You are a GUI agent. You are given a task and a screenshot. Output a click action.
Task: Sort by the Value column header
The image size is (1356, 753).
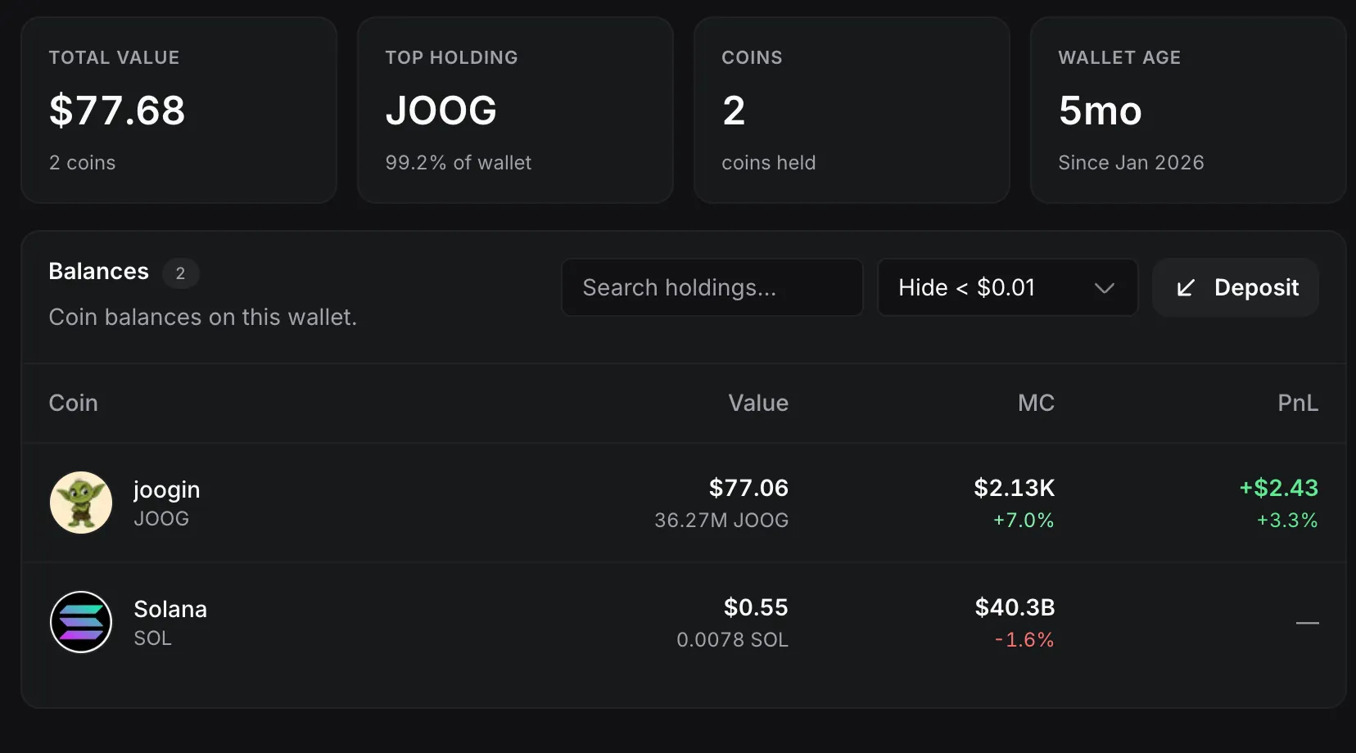(x=758, y=403)
